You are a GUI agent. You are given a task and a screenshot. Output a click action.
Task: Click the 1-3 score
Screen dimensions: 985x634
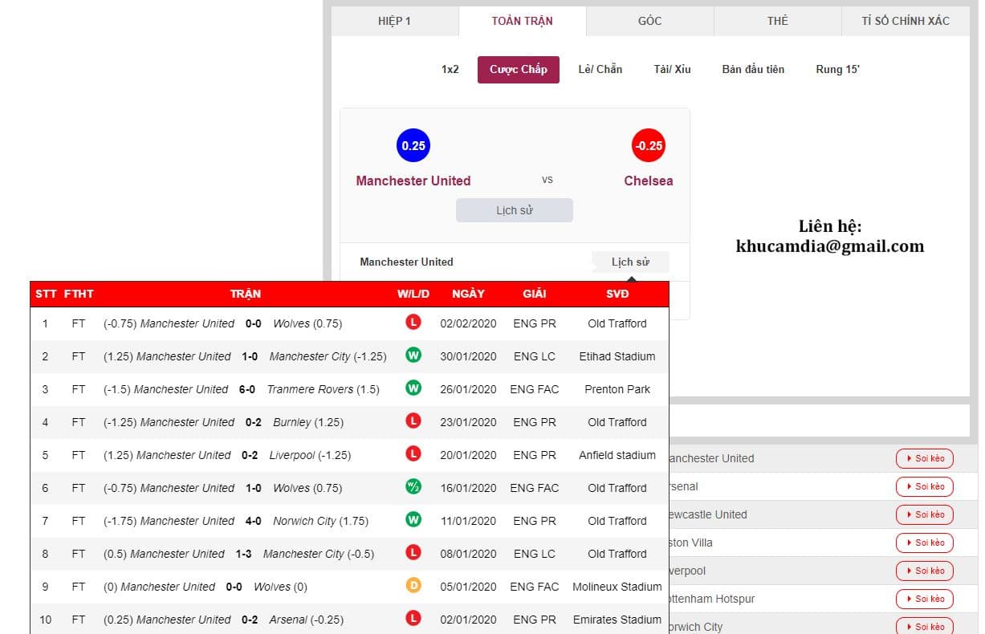point(243,554)
